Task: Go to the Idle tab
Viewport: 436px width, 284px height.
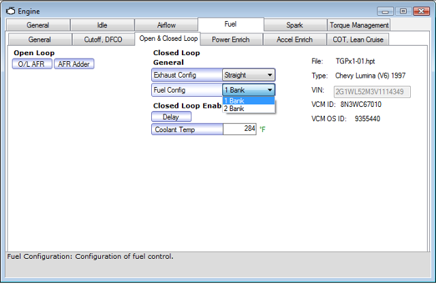Action: 102,25
